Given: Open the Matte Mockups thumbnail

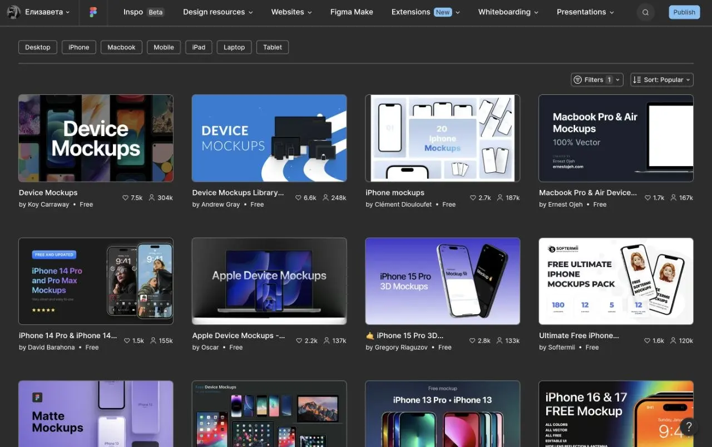Looking at the screenshot, I should pyautogui.click(x=96, y=414).
